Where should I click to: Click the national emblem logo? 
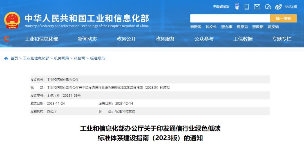[x=12, y=20]
